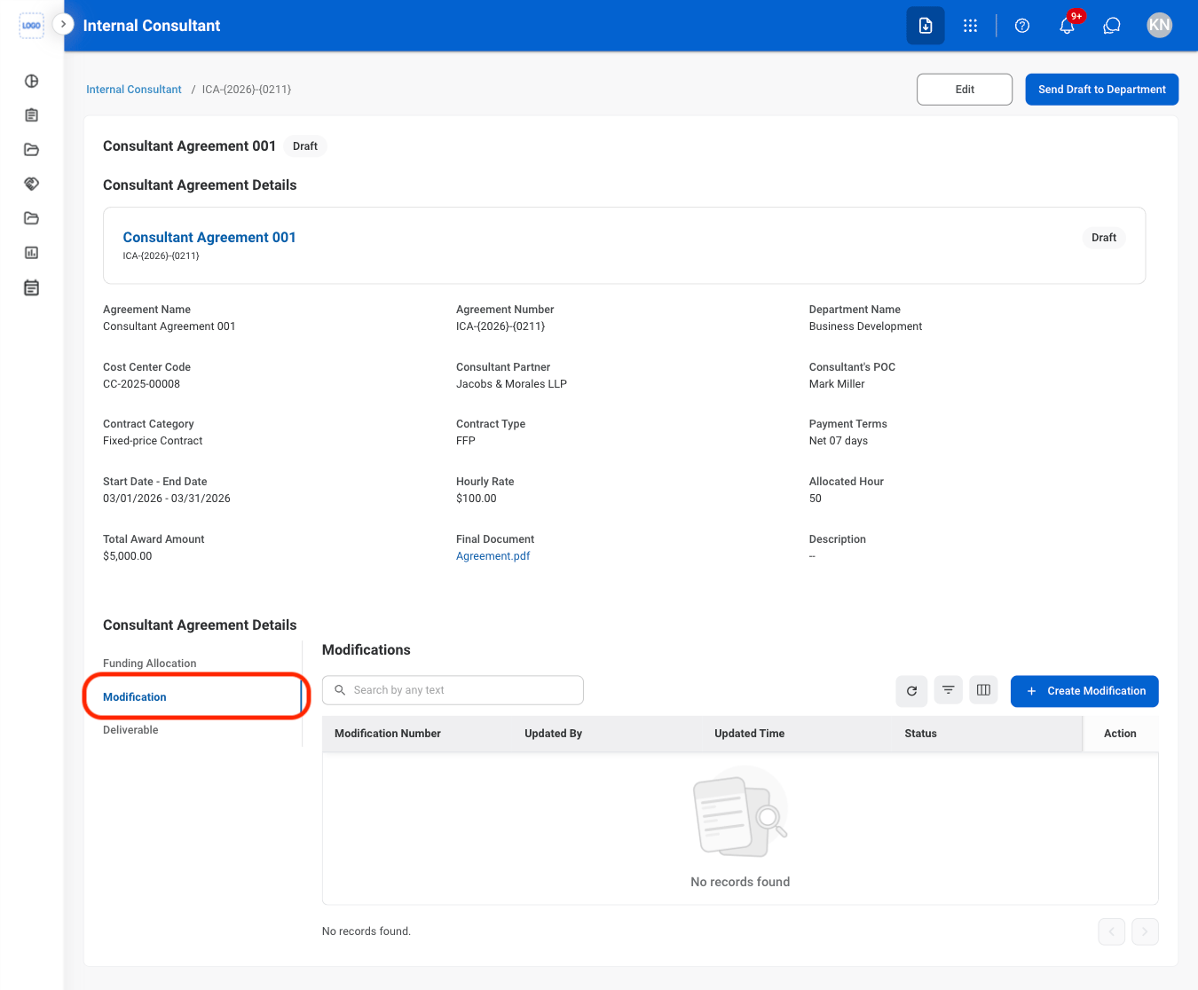Expand the sidebar with the chevron button
1198x990 pixels.
(x=63, y=25)
